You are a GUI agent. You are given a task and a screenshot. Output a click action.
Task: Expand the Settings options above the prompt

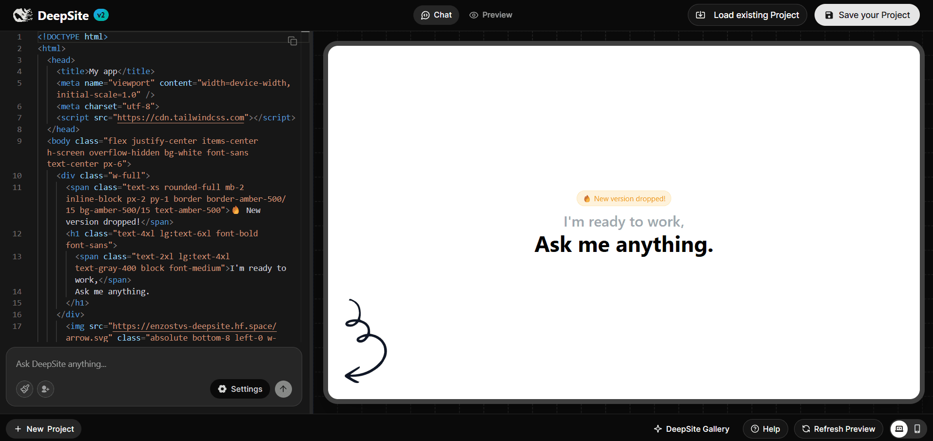[240, 389]
